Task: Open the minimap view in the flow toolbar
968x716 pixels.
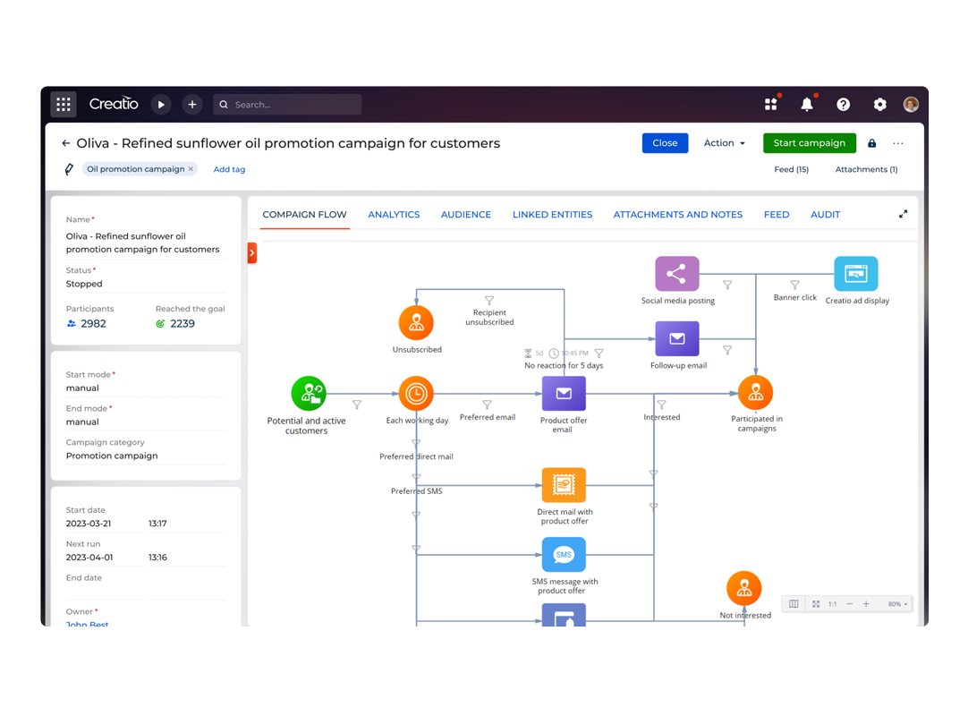Action: pyautogui.click(x=794, y=604)
